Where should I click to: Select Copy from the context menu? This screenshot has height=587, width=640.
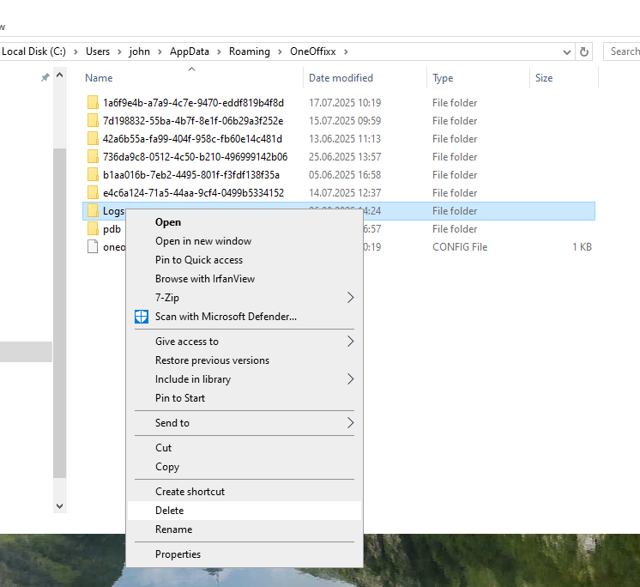[x=245, y=467]
